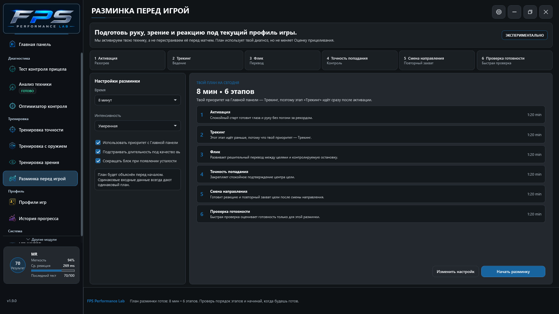Viewport: 559px width, 314px height.
Task: Select the 5 Смена направления stage tab
Action: pyautogui.click(x=437, y=60)
